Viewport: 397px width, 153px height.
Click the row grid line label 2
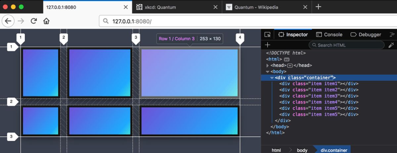(x=12, y=102)
